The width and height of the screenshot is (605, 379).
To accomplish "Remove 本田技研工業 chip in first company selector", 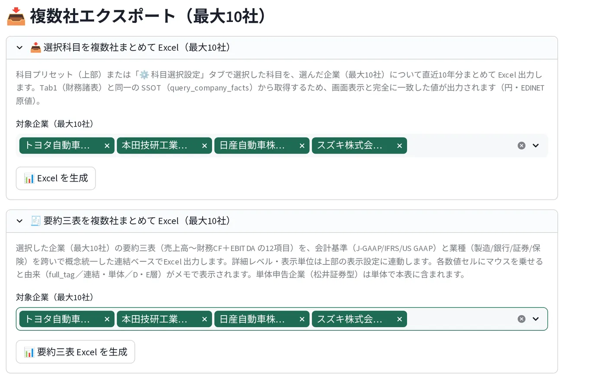I will 204,146.
